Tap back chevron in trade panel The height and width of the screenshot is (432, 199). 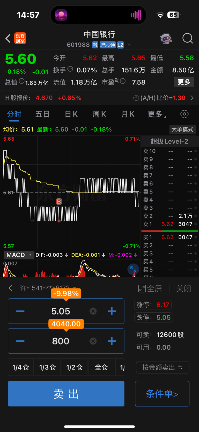click(x=11, y=288)
